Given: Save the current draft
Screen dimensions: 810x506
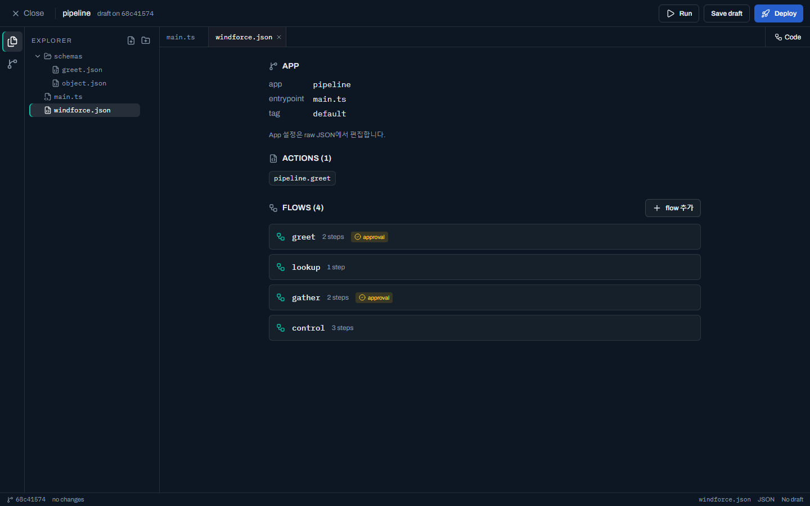Looking at the screenshot, I should pos(726,13).
